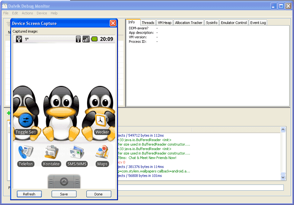294x205 pixels.
Task: Open the Device menu
Action: pos(42,13)
